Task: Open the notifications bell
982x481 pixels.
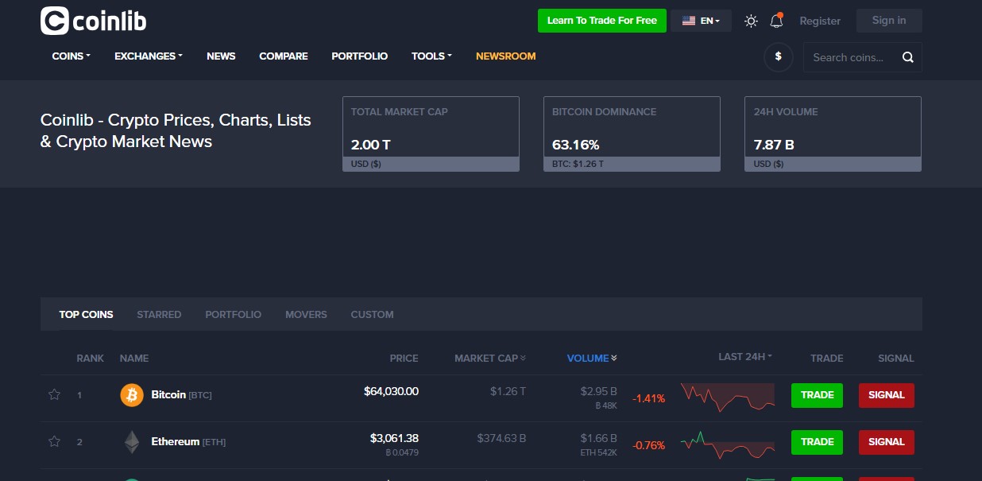Action: (x=777, y=21)
